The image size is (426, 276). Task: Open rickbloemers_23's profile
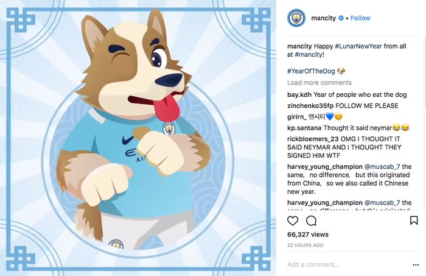click(x=313, y=139)
